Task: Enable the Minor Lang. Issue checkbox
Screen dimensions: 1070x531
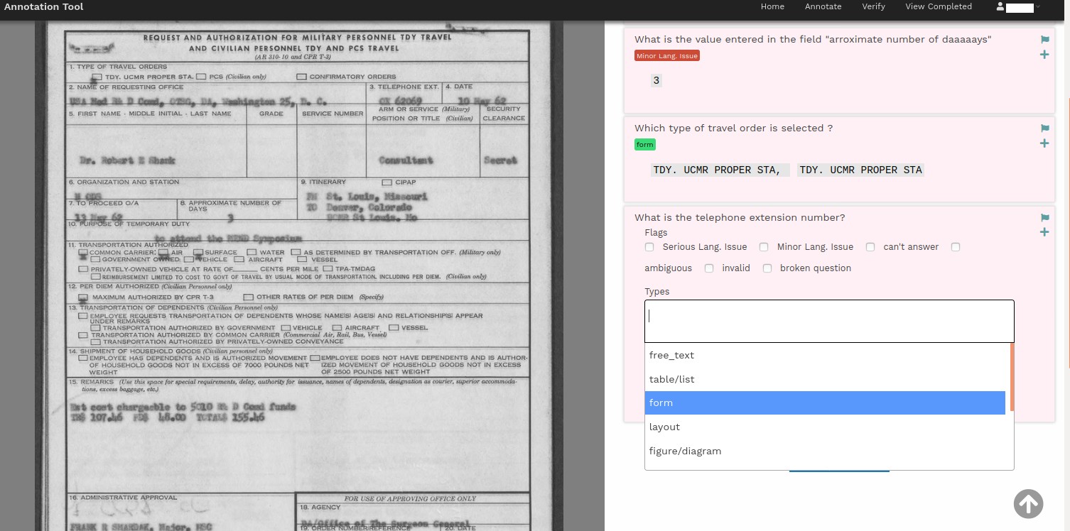Action: pos(764,247)
